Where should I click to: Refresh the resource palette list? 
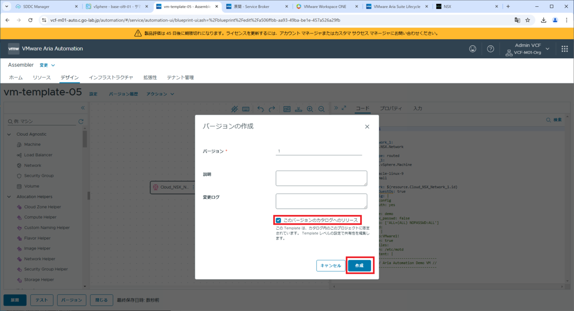(x=81, y=121)
